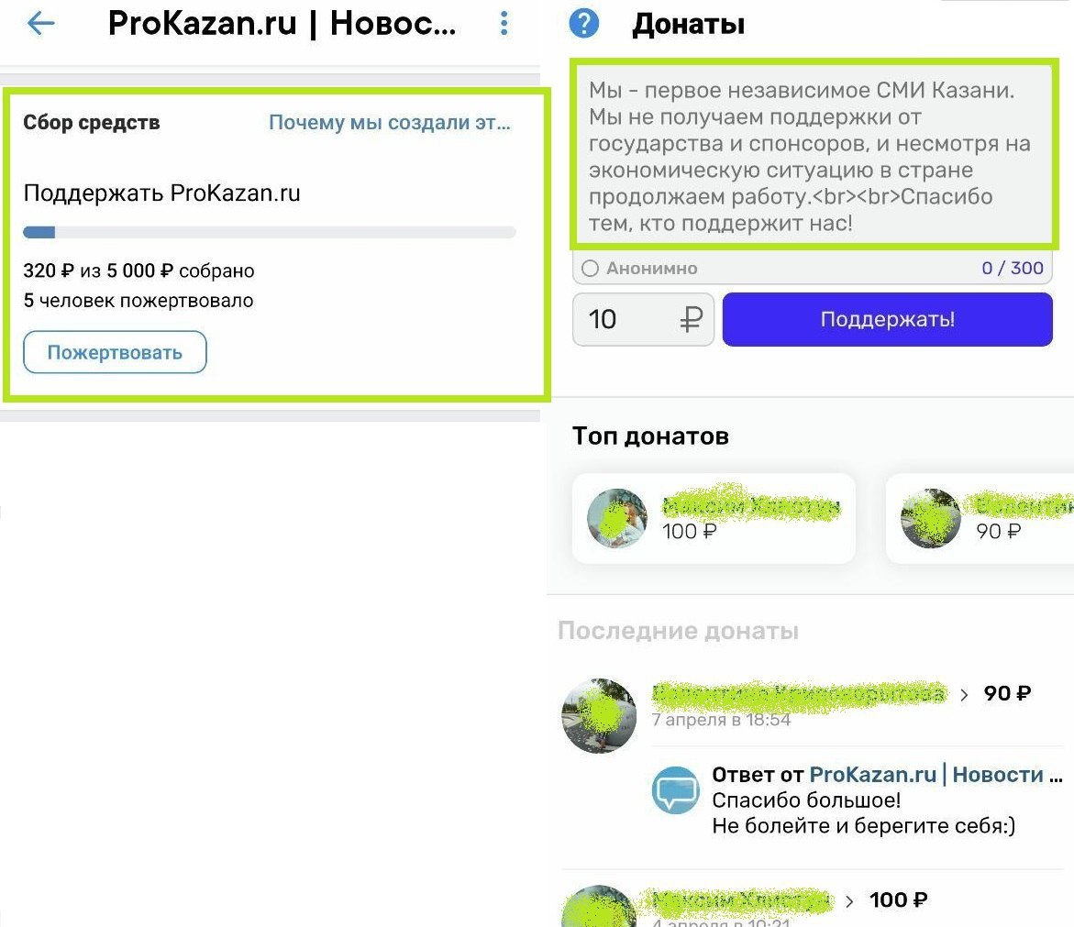Screen dimensions: 1074x927
Task: Enable the Анонимно radio option
Action: pyautogui.click(x=590, y=269)
